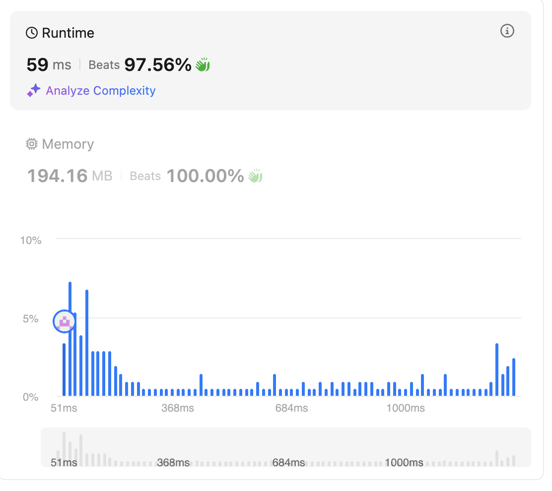This screenshot has height=491, width=552.
Task: Click your avatar marker on the histogram
Action: (x=64, y=321)
